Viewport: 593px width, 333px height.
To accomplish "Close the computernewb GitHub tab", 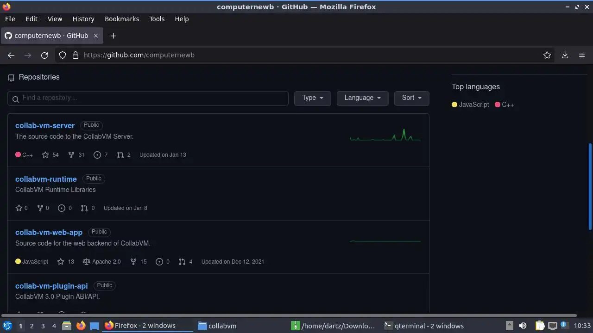I will (x=96, y=36).
